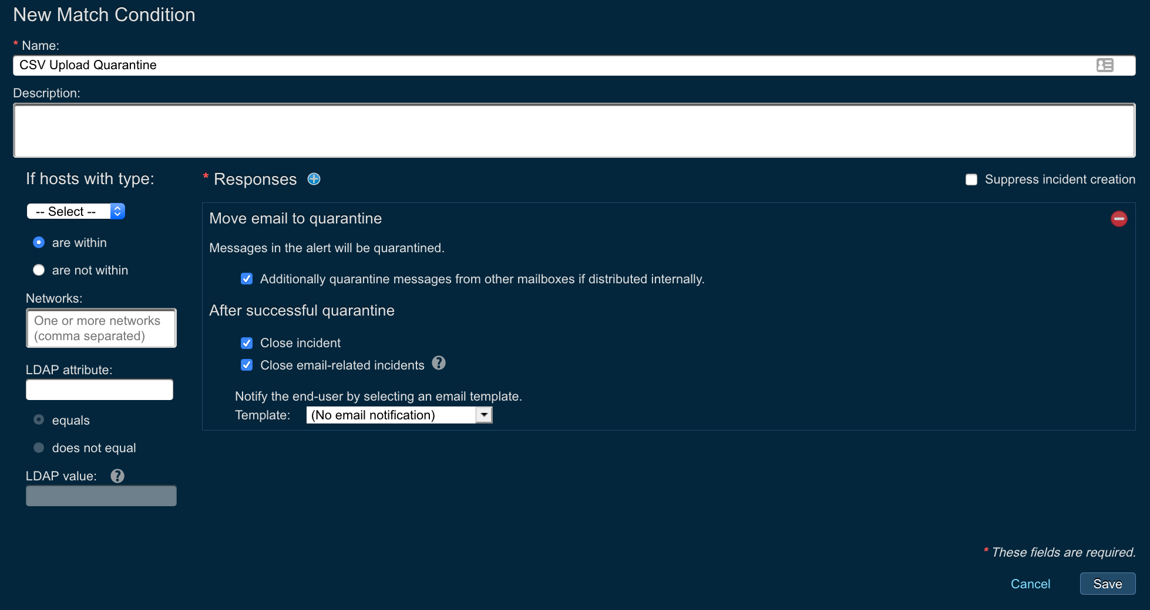The image size is (1150, 610).
Task: Click into the Description text area
Action: 574,130
